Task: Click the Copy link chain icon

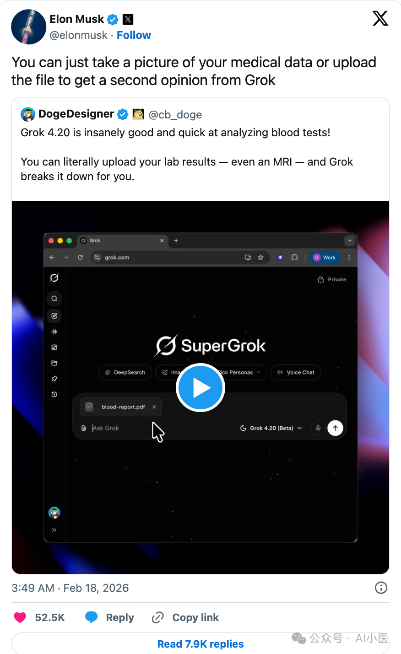Action: (157, 617)
